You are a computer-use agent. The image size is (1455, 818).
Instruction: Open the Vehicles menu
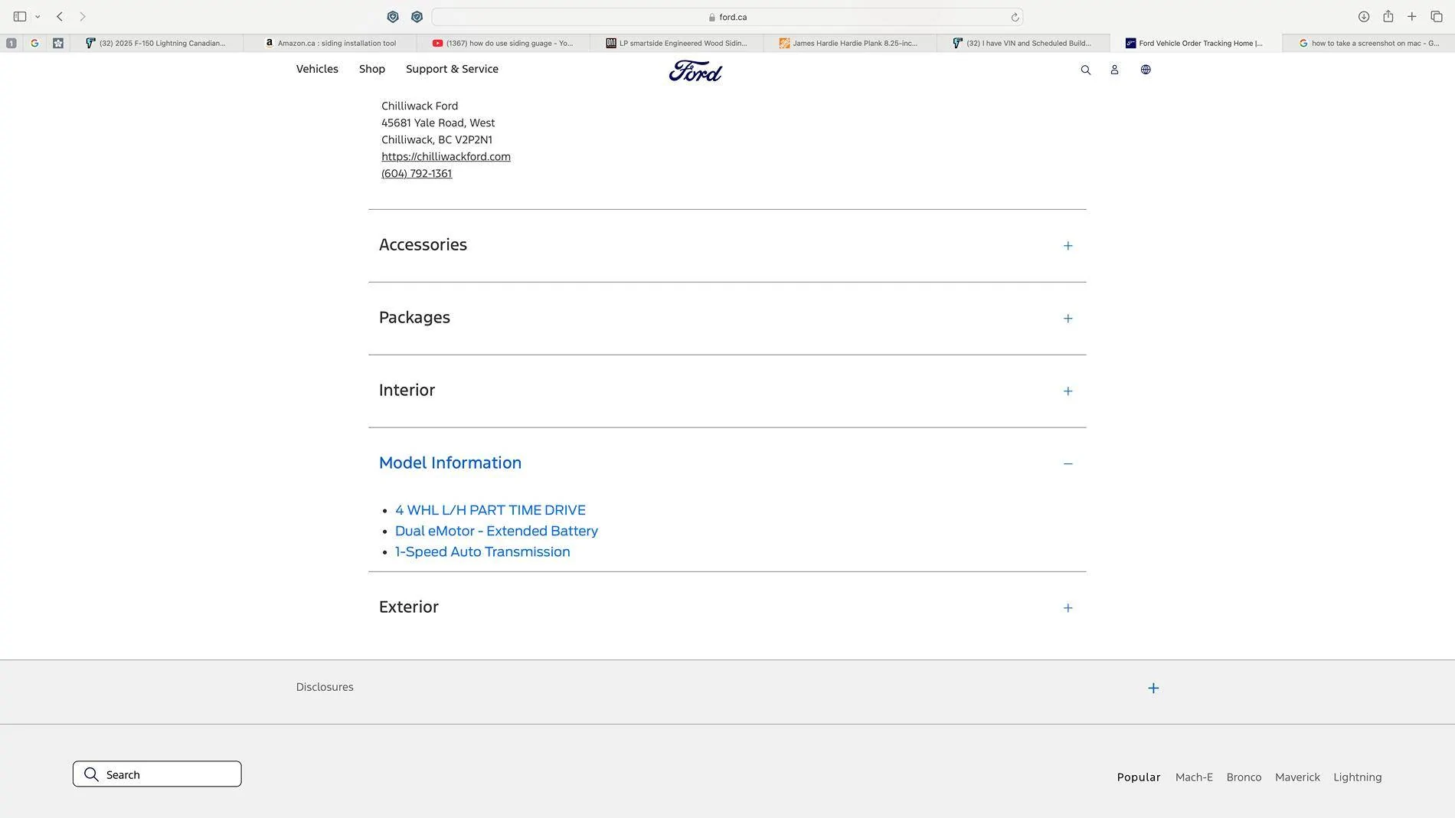pos(317,69)
